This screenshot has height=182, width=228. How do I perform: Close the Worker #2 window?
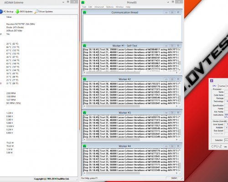(x=178, y=79)
